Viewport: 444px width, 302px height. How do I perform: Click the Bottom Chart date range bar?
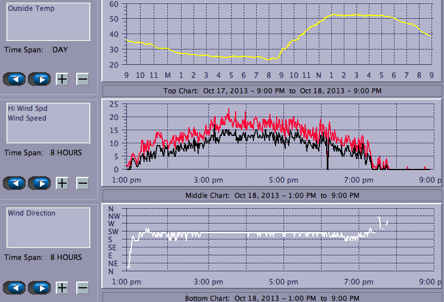272,298
